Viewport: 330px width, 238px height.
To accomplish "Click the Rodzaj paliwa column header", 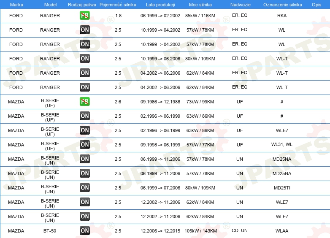I will (x=82, y=5).
